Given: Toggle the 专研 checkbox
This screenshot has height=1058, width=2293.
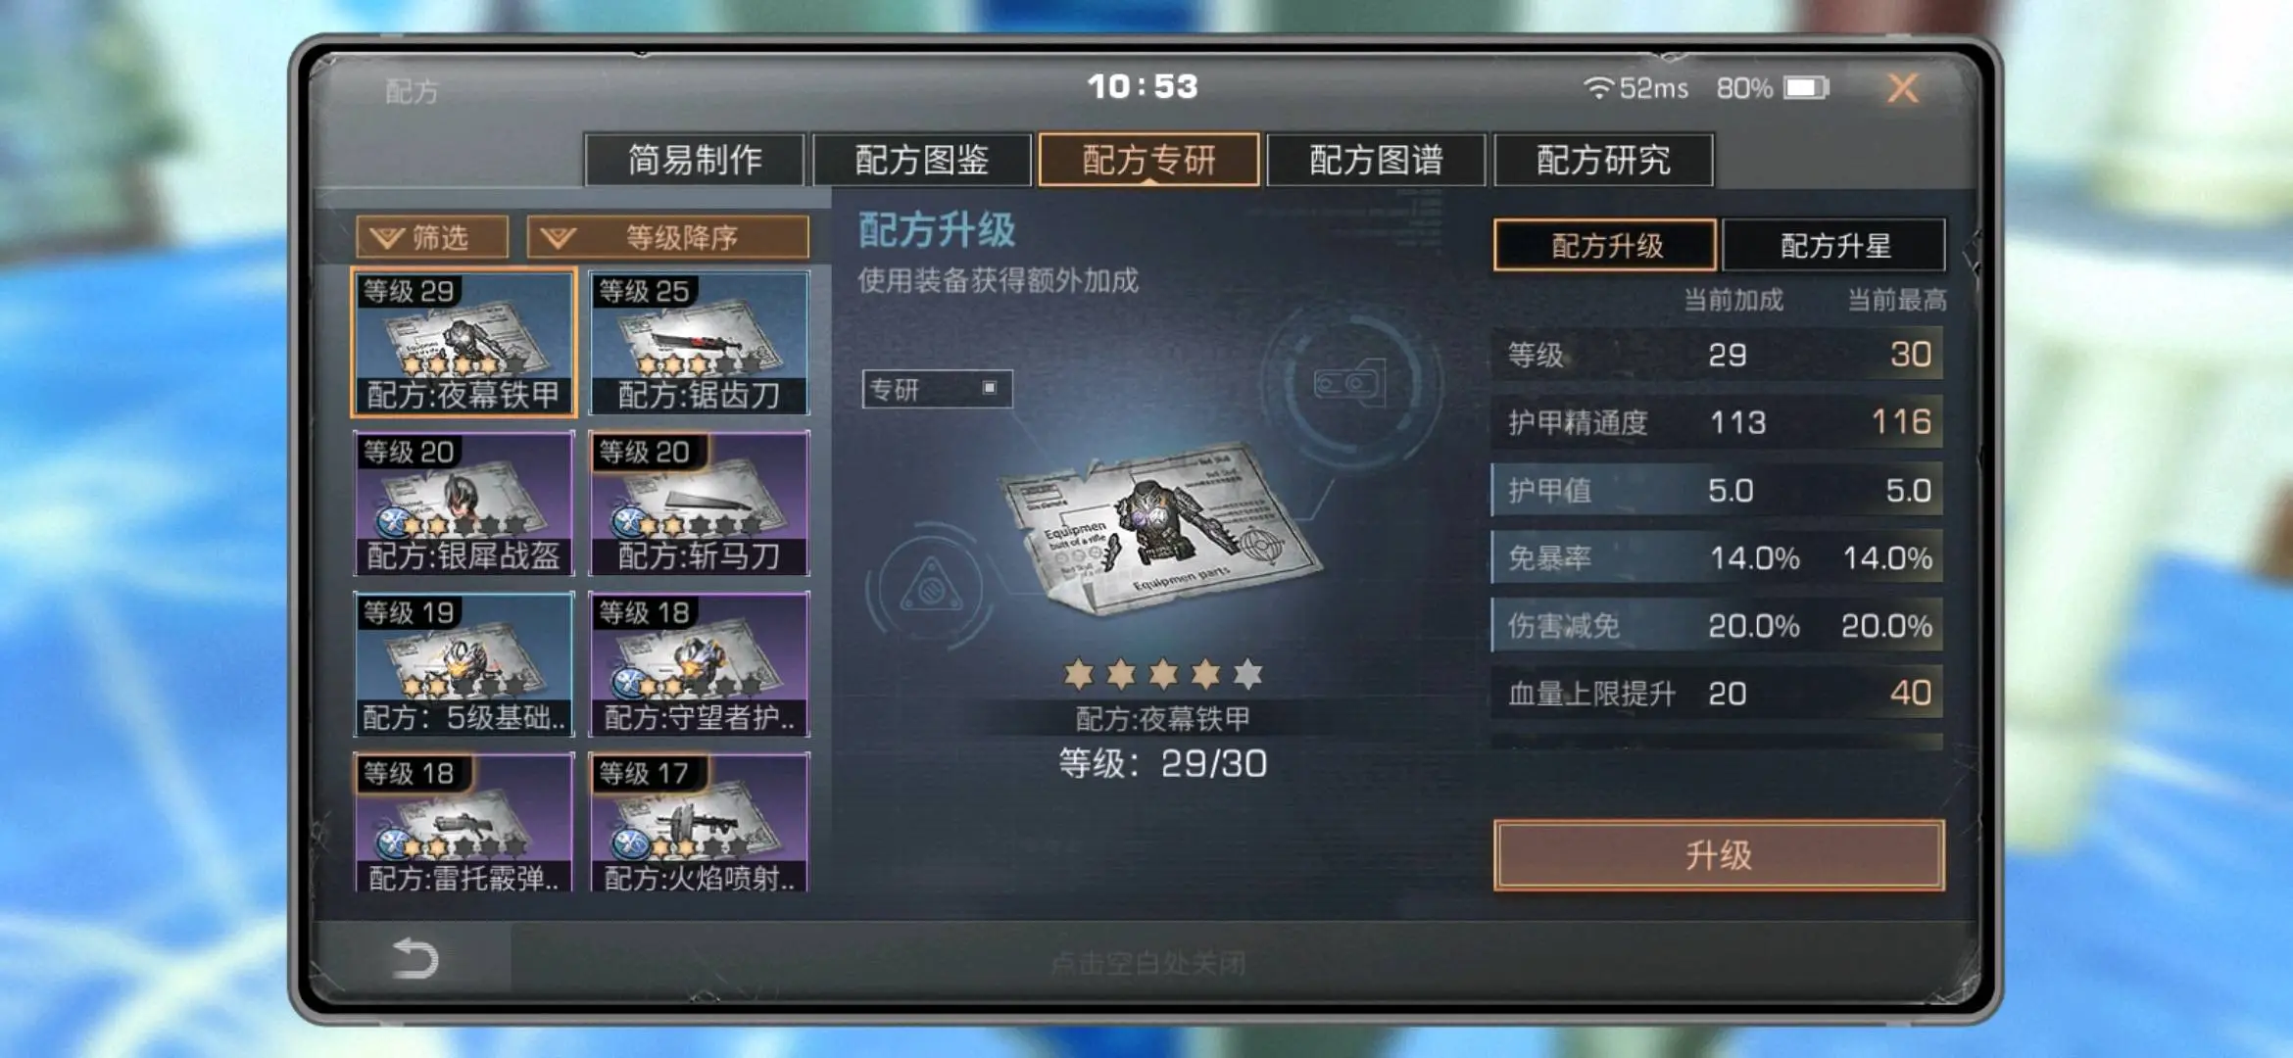Looking at the screenshot, I should [x=990, y=388].
